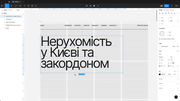The image size is (180, 101).
Task: Open the Frame tool dropdown arrow
Action: [13, 6]
